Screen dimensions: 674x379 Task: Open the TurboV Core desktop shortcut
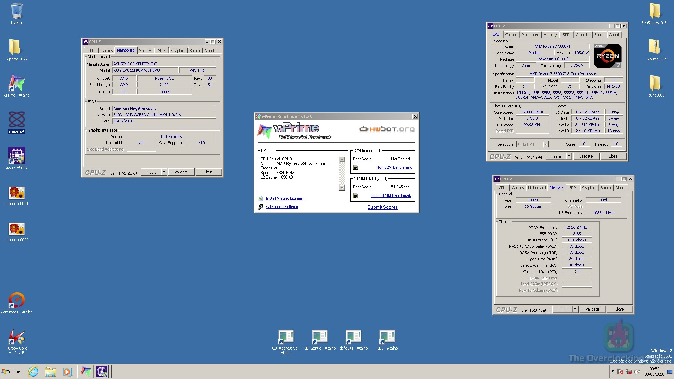coord(16,337)
